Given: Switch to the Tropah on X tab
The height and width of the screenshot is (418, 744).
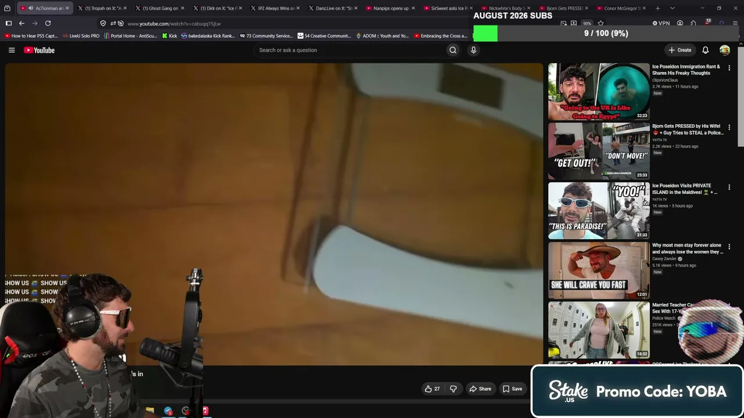Looking at the screenshot, I should 102,8.
